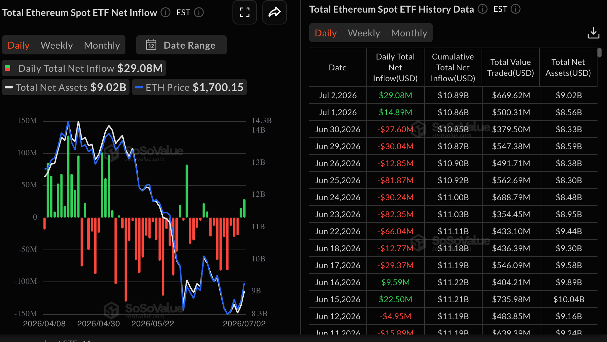Viewport: 607px width, 342px height.
Task: Select the -$4.95M inflow cell
Action: (x=395, y=317)
